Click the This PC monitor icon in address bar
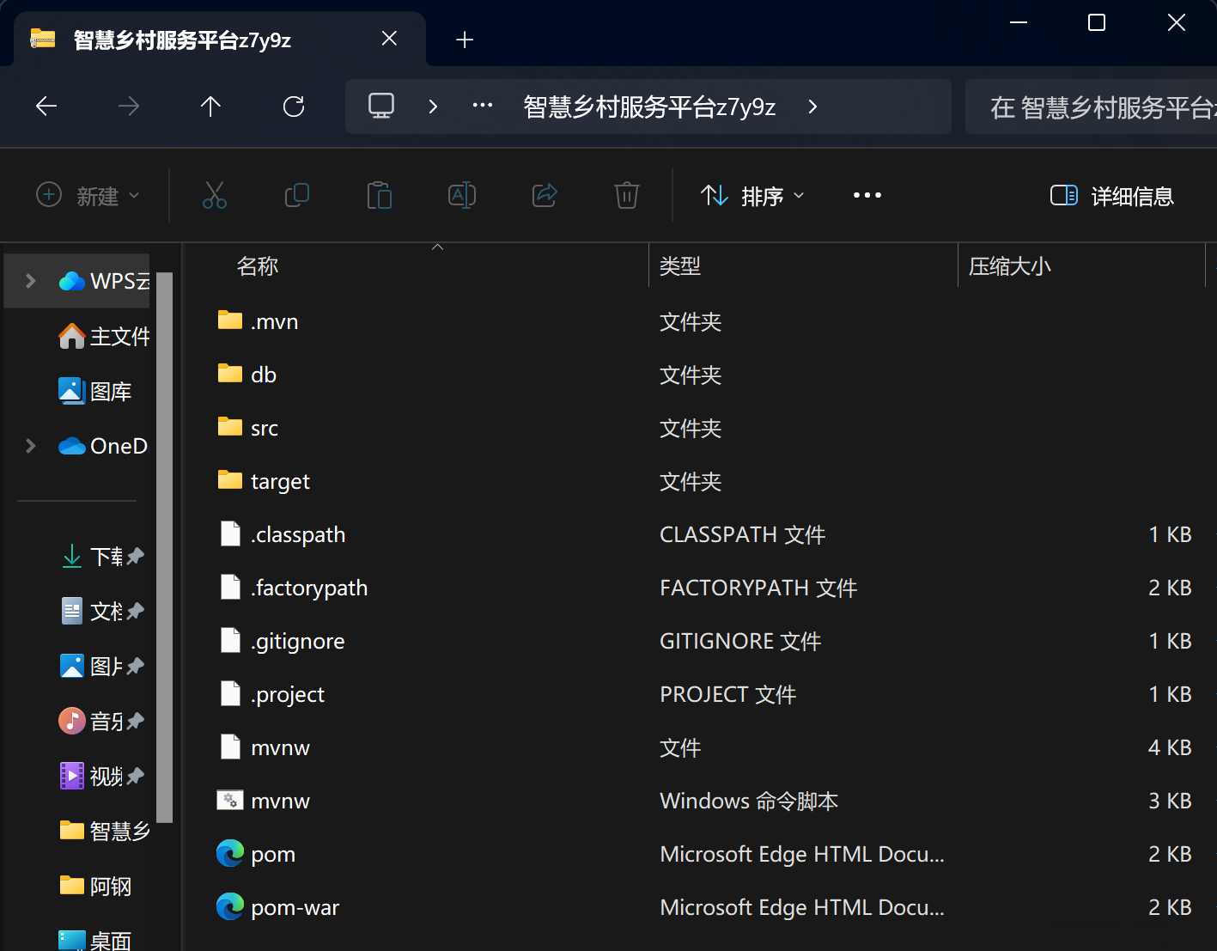 [381, 106]
